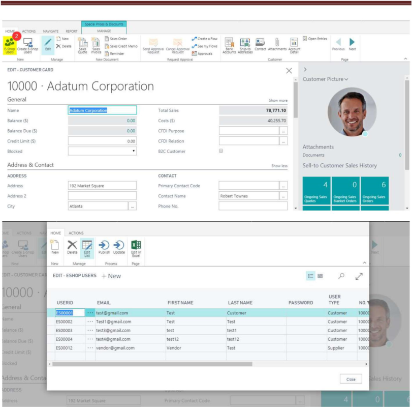Open Approvals in Request Approval group
412x407 pixels.
(202, 53)
